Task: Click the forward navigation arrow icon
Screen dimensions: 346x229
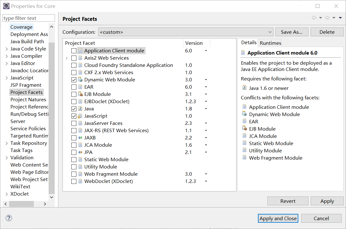Action: click(327, 18)
